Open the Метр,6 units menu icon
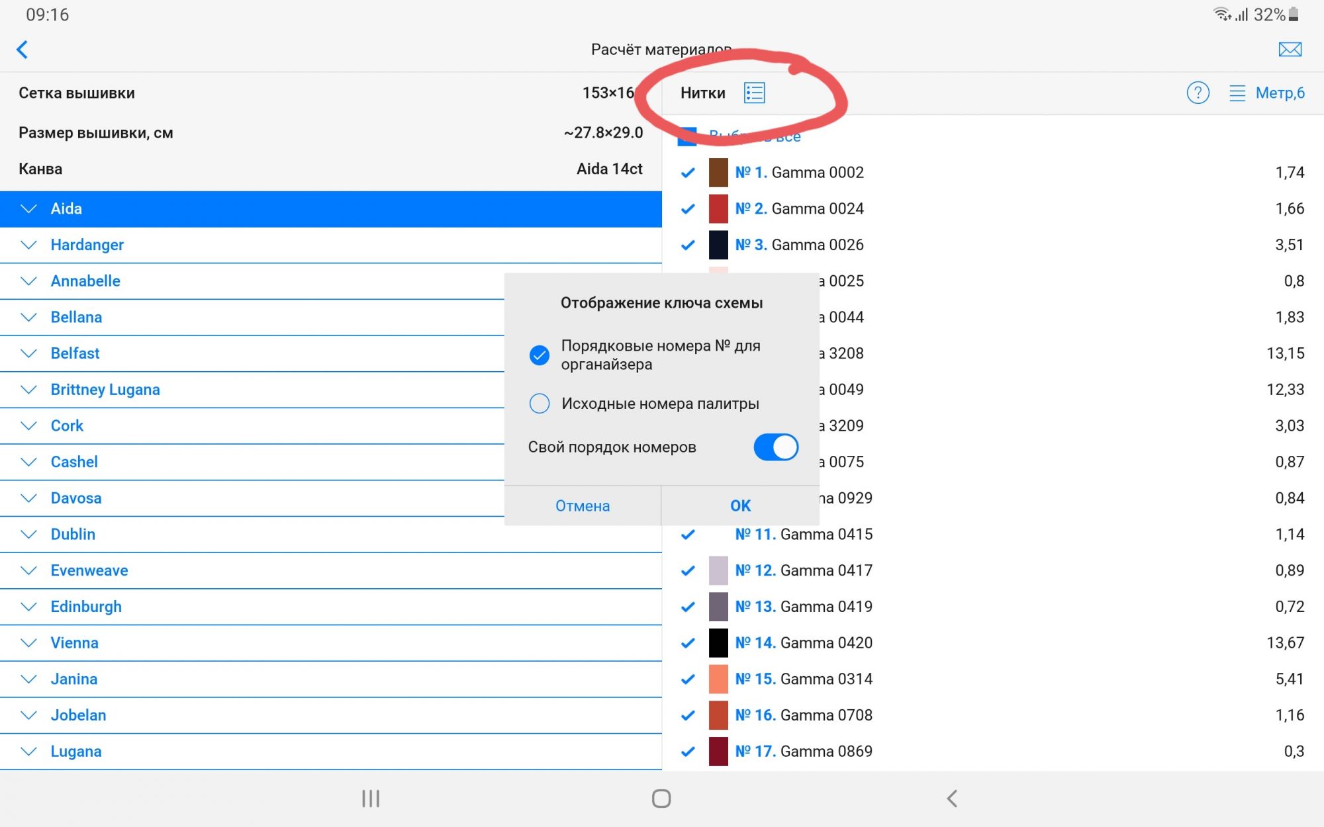 [x=1237, y=93]
